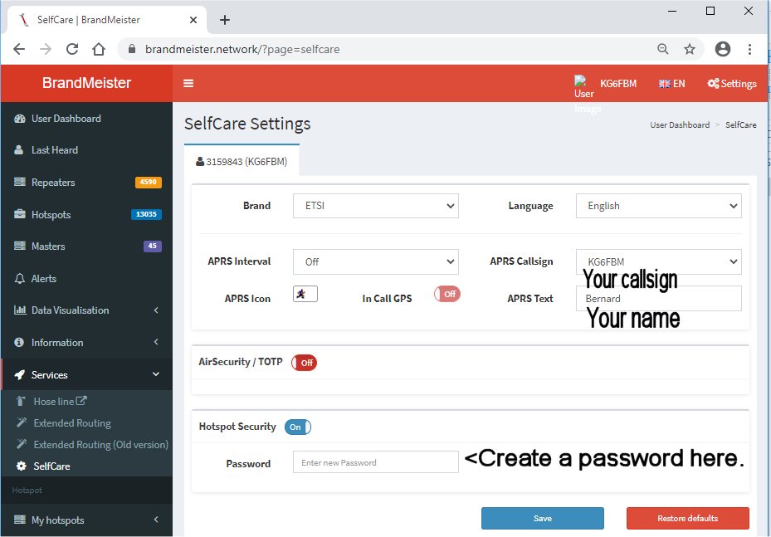Click the APRS Text input field
771x537 pixels.
[x=658, y=299]
